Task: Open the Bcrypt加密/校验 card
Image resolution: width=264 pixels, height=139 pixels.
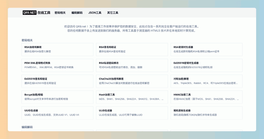Action: [x=57, y=97]
